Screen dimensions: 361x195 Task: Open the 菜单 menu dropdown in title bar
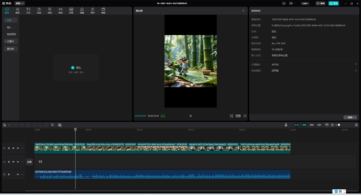[19, 3]
